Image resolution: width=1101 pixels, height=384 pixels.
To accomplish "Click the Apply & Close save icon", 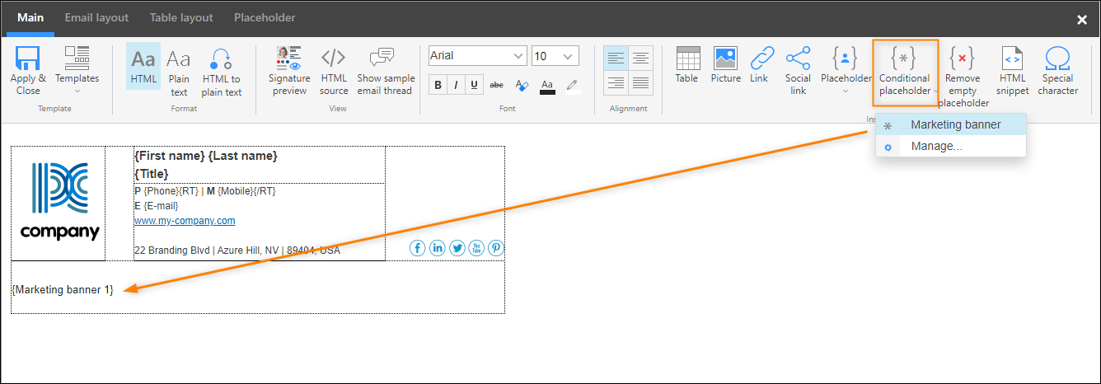I will [28, 59].
